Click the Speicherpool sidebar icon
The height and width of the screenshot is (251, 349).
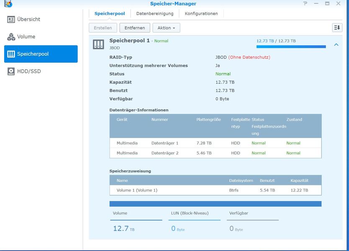11,54
